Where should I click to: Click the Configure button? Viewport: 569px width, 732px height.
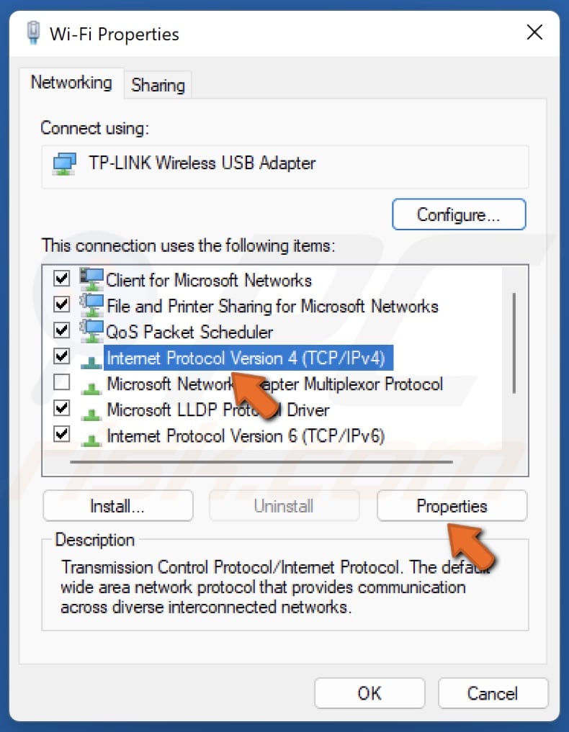[x=459, y=214]
